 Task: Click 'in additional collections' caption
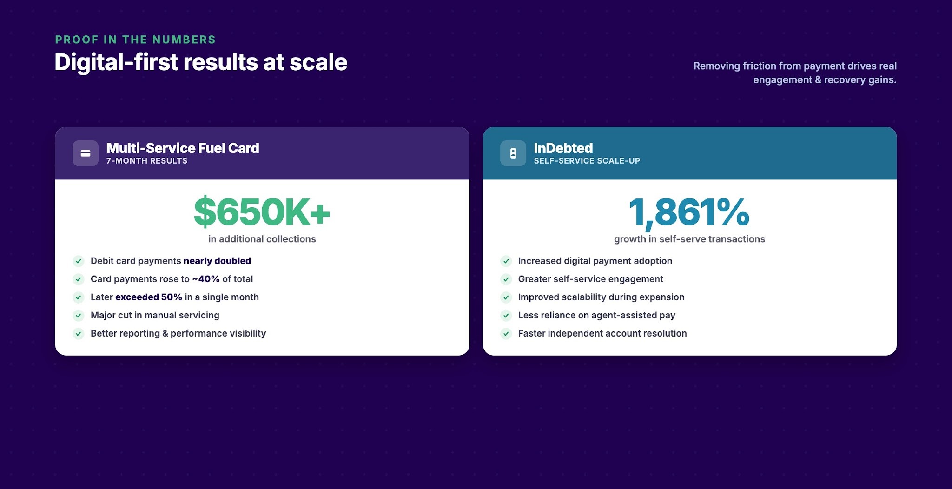pyautogui.click(x=262, y=239)
